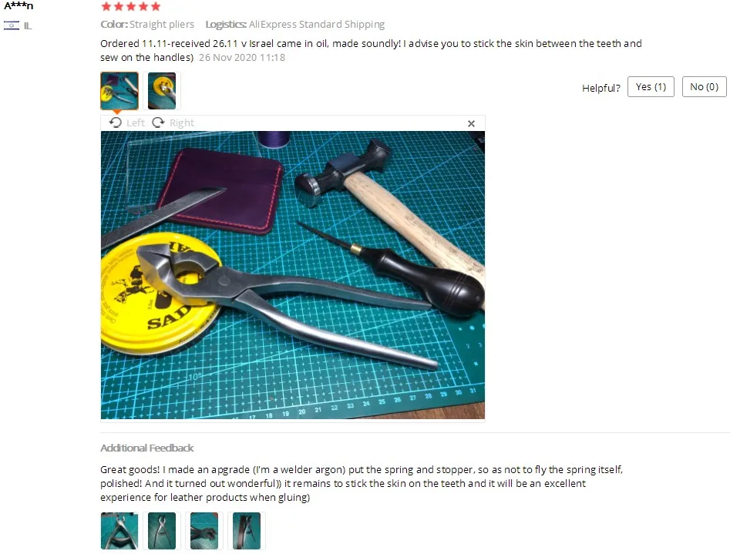Click the Additional Feedback heading
Screen dimensions: 730x554
coord(146,448)
